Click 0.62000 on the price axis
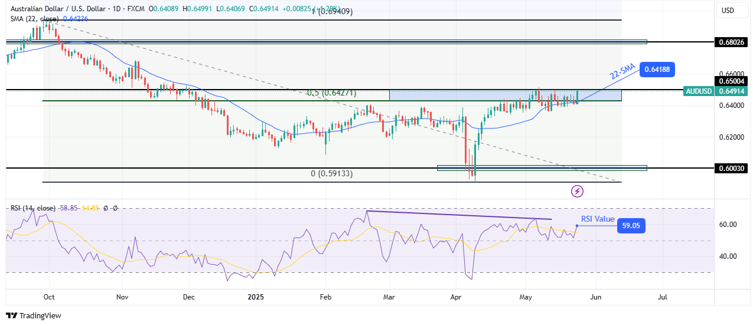This screenshot has width=753, height=326. [731, 137]
